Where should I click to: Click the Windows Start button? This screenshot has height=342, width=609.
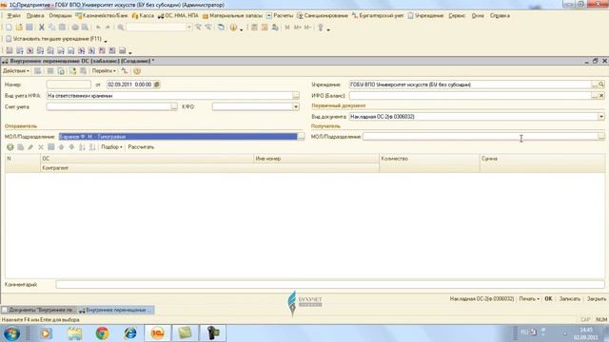point(12,333)
